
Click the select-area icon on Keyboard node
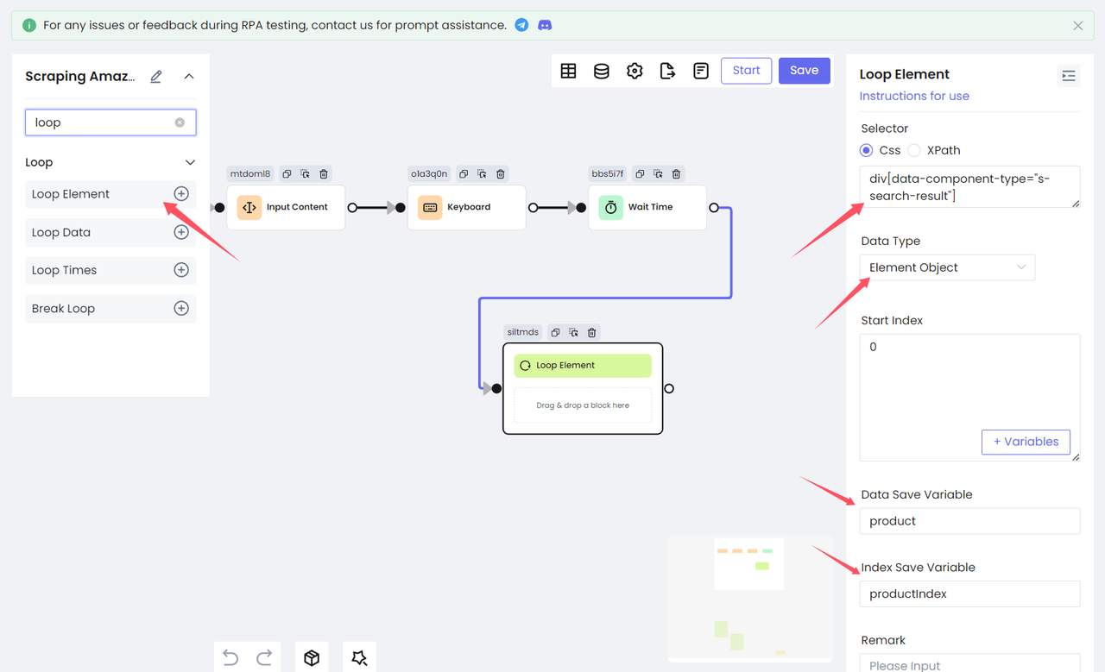tap(482, 174)
